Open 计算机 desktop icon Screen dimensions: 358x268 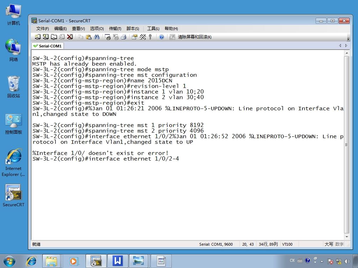pyautogui.click(x=14, y=15)
